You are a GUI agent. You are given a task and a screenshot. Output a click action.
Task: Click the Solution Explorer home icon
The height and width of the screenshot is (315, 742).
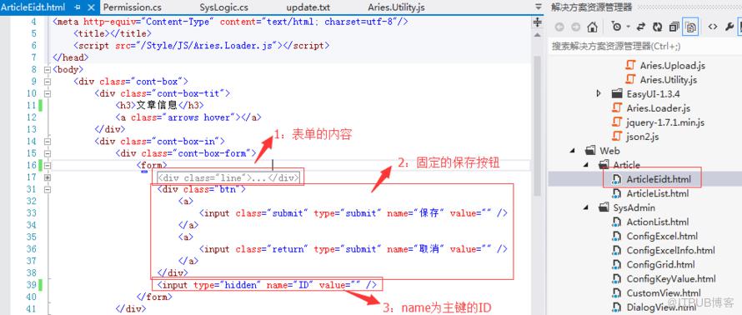(x=592, y=27)
